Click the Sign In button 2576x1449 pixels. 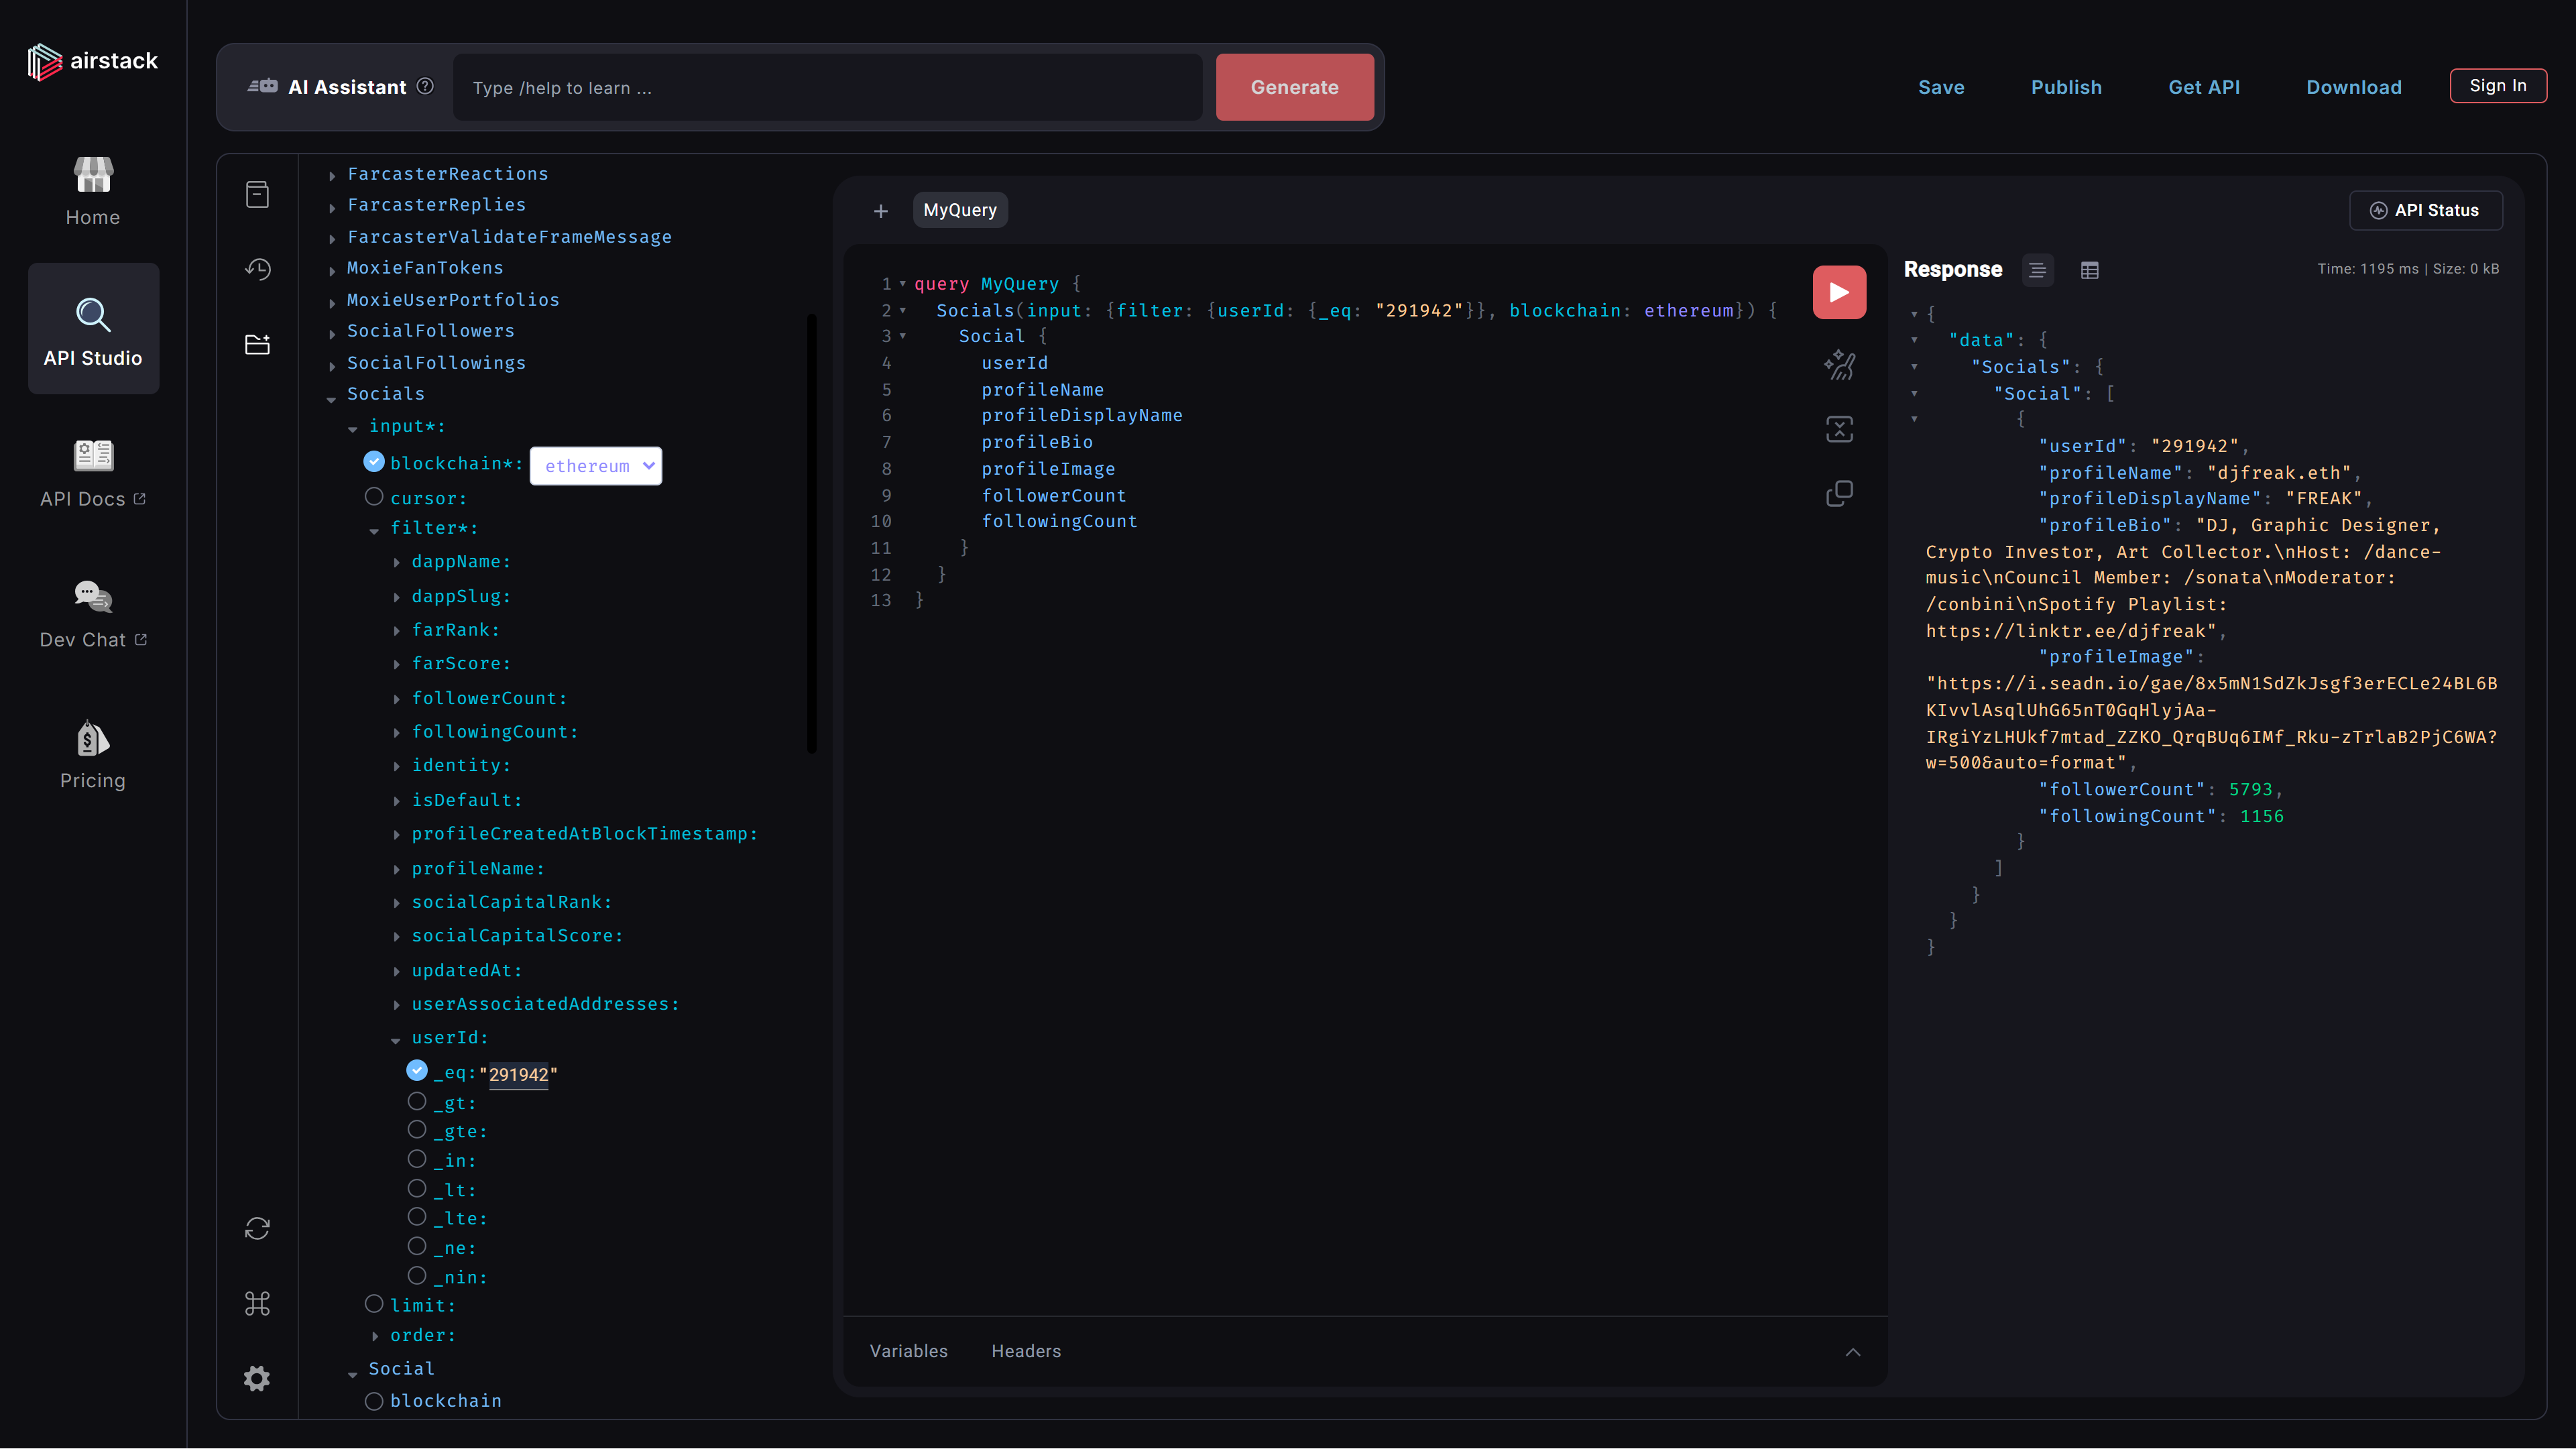coord(2498,86)
